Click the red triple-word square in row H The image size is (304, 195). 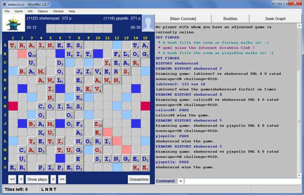13,106
